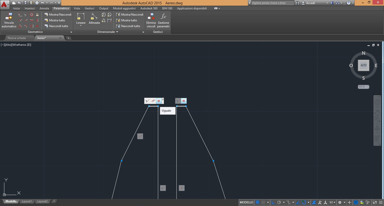Click the Plot printer icon in quick access toolbar
384x206 pixels.
[37, 3]
